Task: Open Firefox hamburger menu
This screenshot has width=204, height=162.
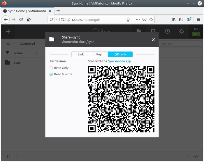Action: 198,20
